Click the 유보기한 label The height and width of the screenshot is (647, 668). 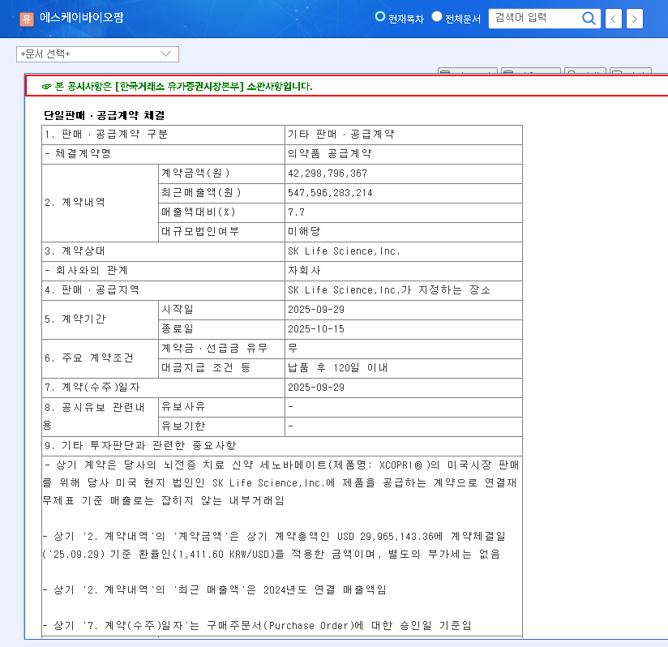182,426
